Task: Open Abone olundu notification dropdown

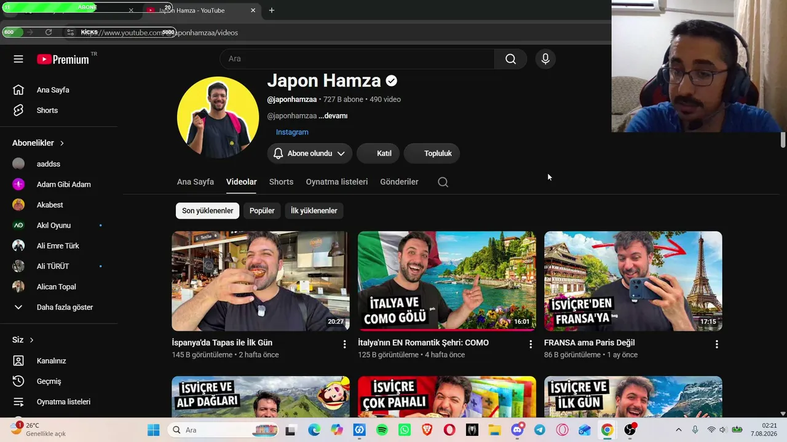Action: pos(309,153)
